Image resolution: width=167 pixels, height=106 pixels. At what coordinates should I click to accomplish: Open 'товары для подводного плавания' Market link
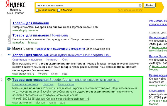point(60,49)
